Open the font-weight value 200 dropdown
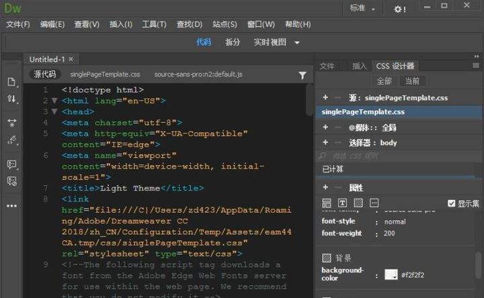Image resolution: width=484 pixels, height=298 pixels. pyautogui.click(x=389, y=234)
